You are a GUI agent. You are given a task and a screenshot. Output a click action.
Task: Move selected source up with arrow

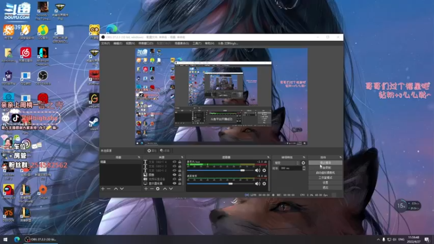pyautogui.click(x=165, y=189)
